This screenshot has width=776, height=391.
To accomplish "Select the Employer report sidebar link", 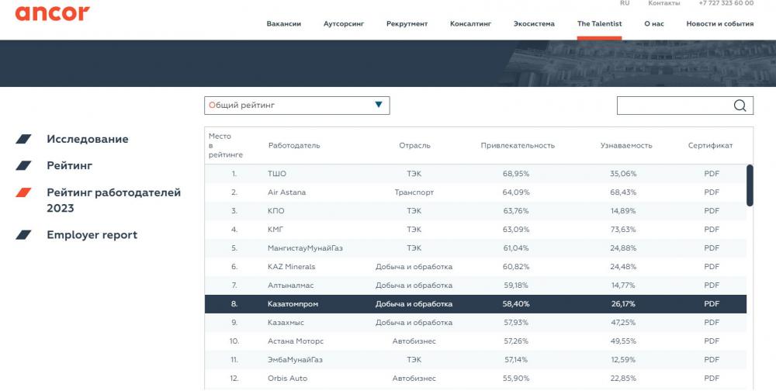I will 92,235.
